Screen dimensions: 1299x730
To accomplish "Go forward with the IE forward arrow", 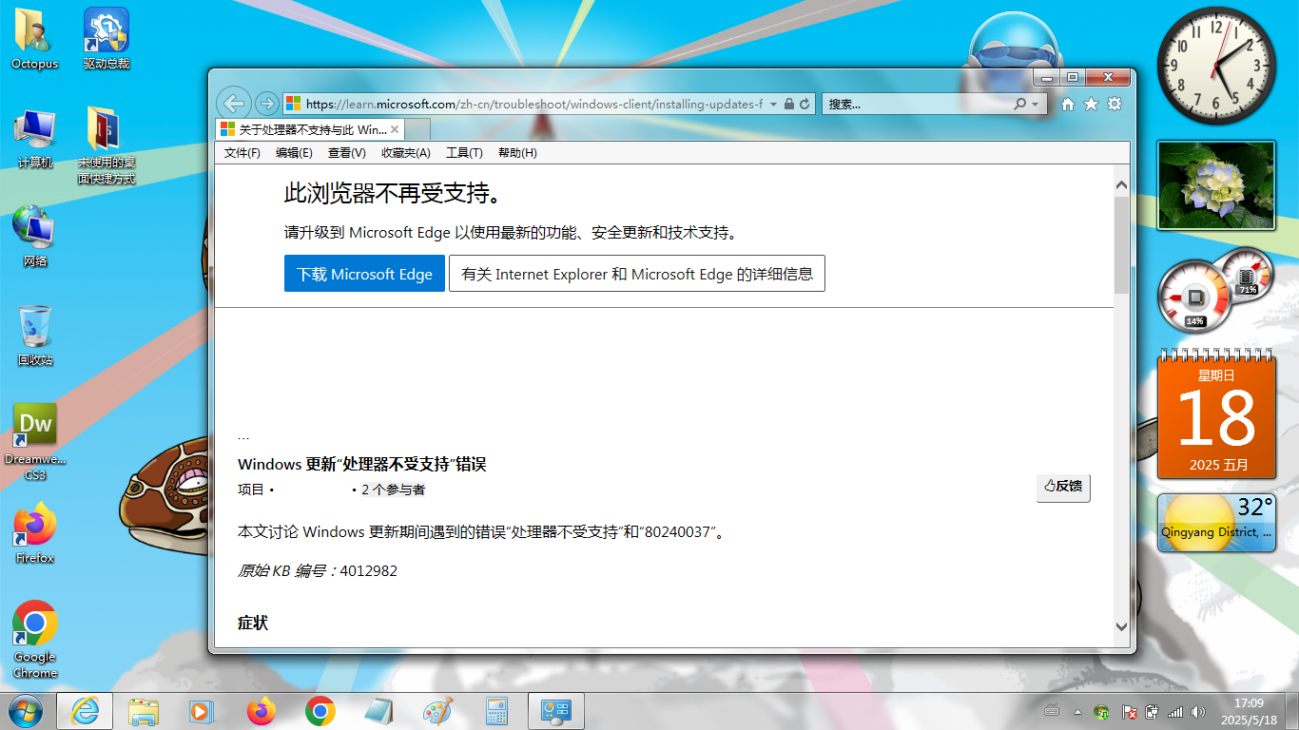I will click(267, 104).
